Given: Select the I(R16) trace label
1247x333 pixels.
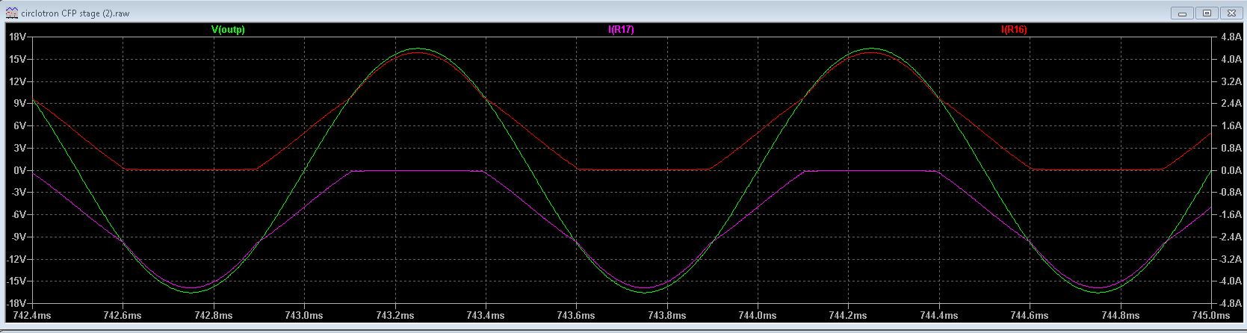Looking at the screenshot, I should tap(1014, 30).
